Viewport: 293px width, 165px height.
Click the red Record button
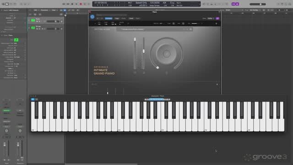(81, 4)
